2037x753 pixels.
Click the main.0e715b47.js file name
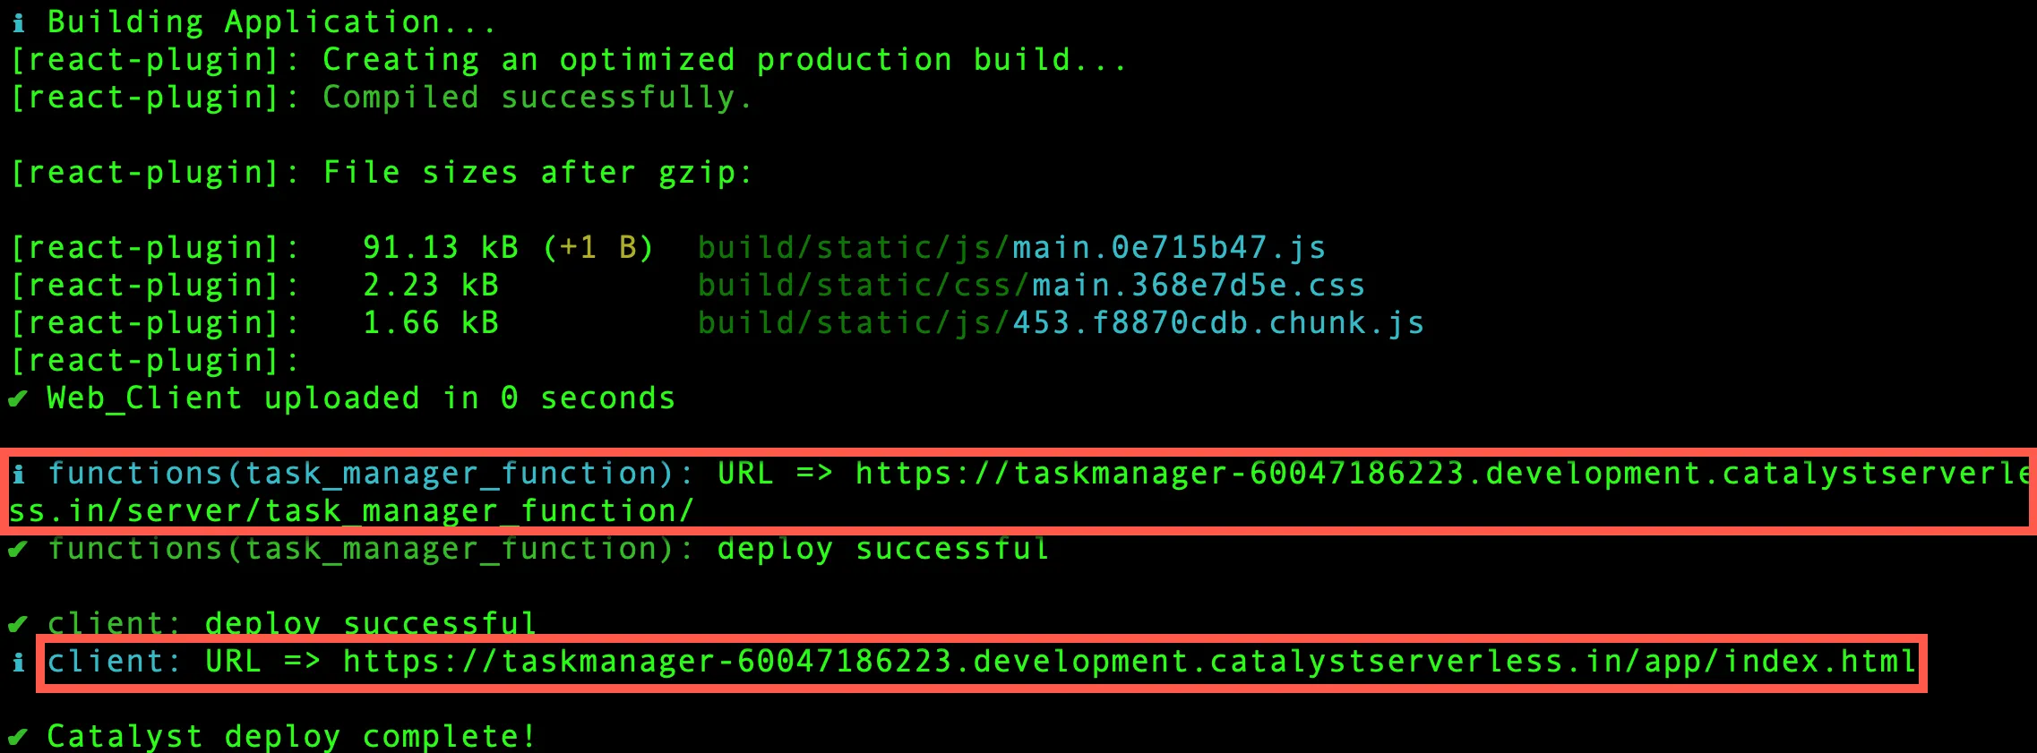coord(1168,248)
